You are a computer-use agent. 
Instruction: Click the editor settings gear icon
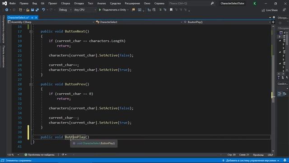point(274,17)
